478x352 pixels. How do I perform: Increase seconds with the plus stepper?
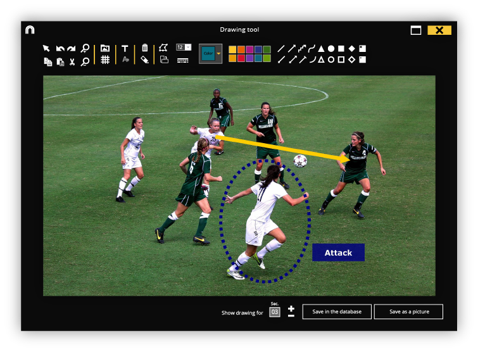click(291, 308)
